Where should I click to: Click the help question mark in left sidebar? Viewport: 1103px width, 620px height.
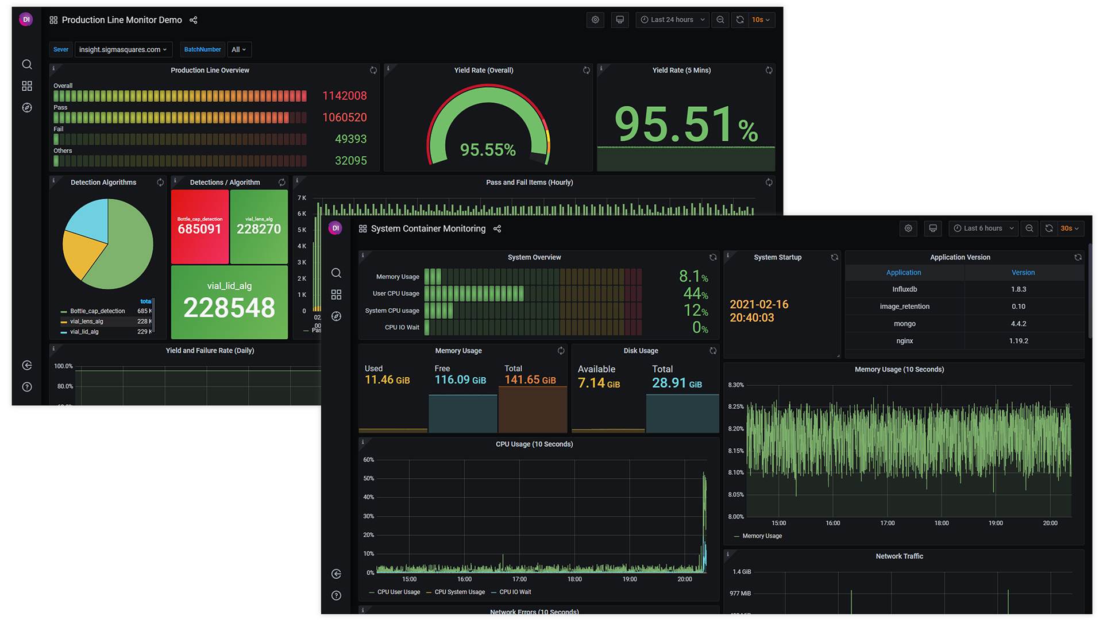tap(27, 387)
